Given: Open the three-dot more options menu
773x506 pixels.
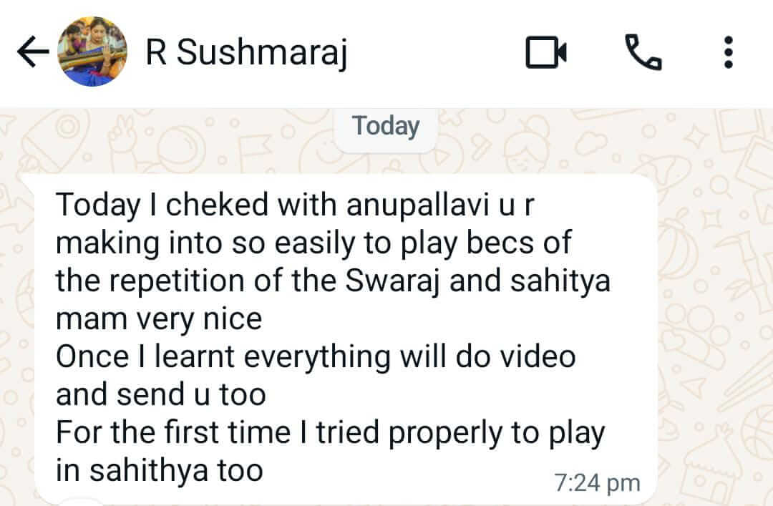Looking at the screenshot, I should [729, 52].
